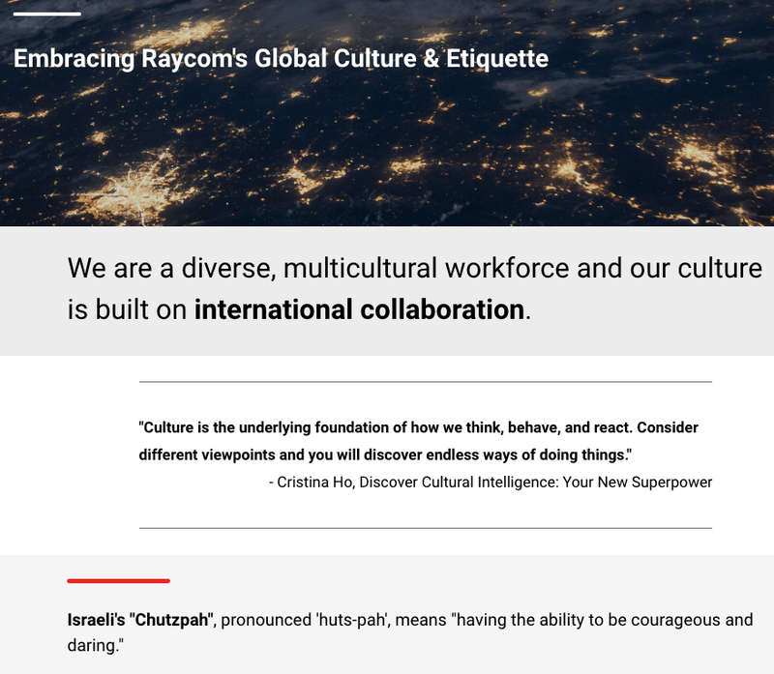Click the bright city lights cluster at banner's lower left
The image size is (774, 674).
click(135, 182)
